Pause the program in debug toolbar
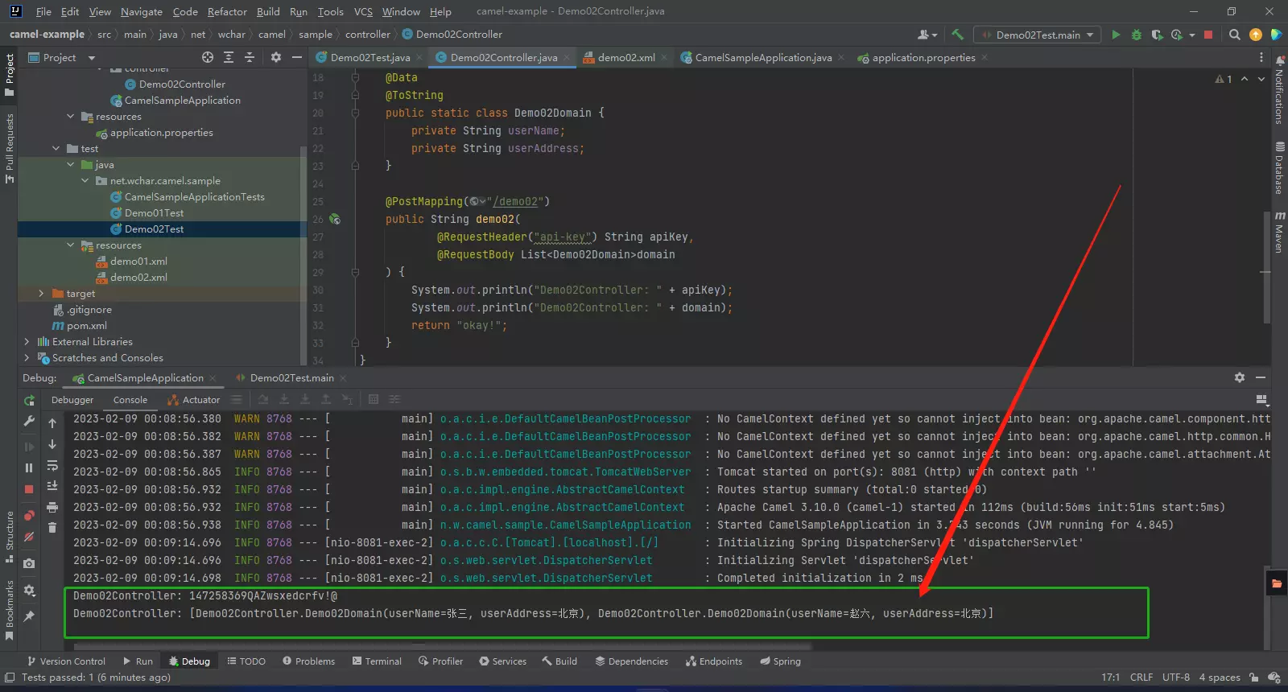This screenshot has height=692, width=1288. coord(29,468)
